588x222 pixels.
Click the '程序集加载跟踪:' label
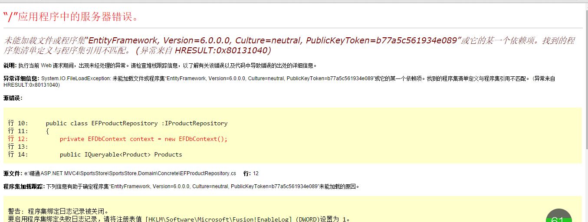point(24,186)
